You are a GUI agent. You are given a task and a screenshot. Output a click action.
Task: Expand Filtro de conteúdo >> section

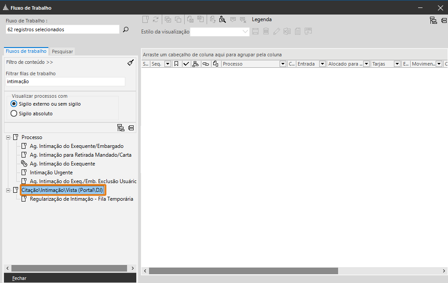pyautogui.click(x=29, y=62)
